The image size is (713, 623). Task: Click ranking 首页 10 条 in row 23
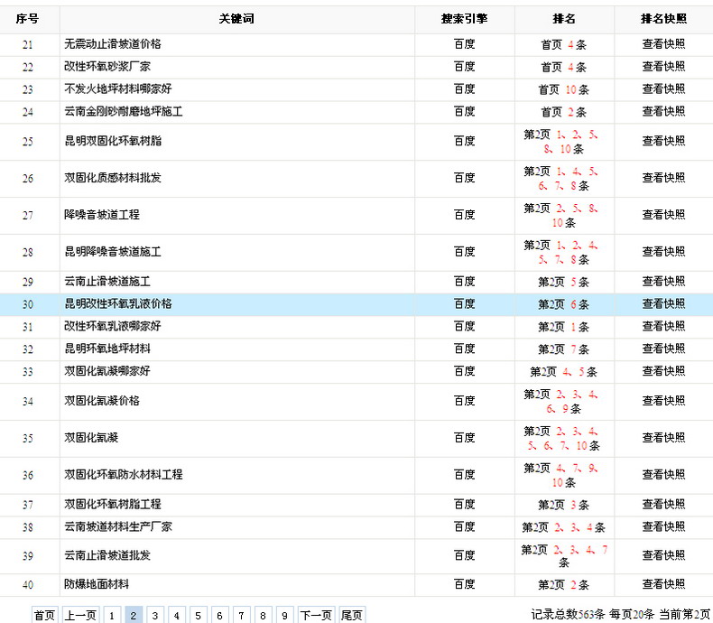564,90
